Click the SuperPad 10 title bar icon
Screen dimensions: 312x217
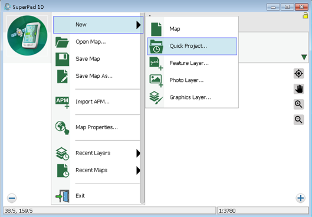(x=7, y=6)
